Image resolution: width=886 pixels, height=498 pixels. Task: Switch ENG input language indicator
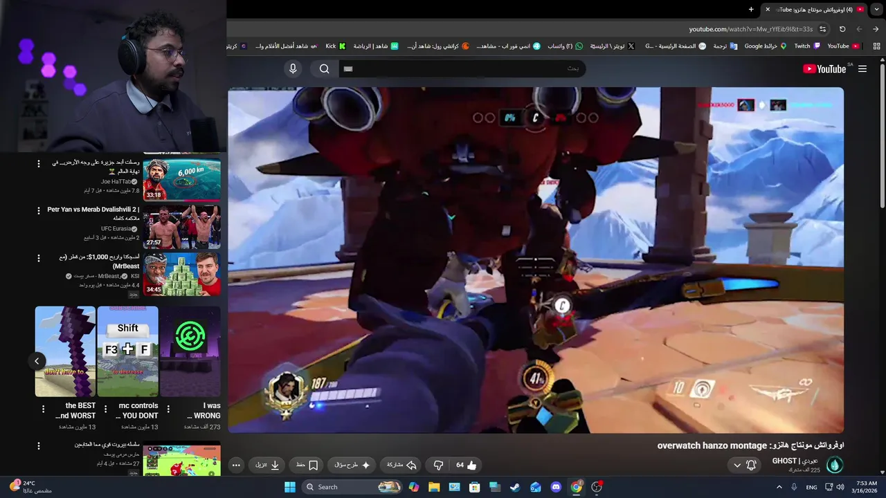811,487
